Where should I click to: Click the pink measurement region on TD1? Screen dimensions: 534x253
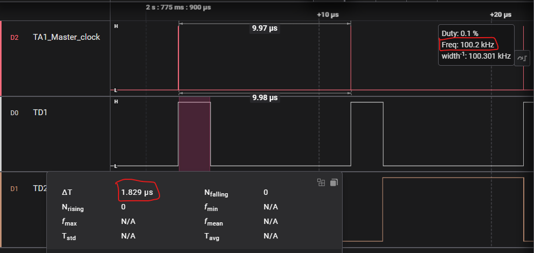pos(195,134)
